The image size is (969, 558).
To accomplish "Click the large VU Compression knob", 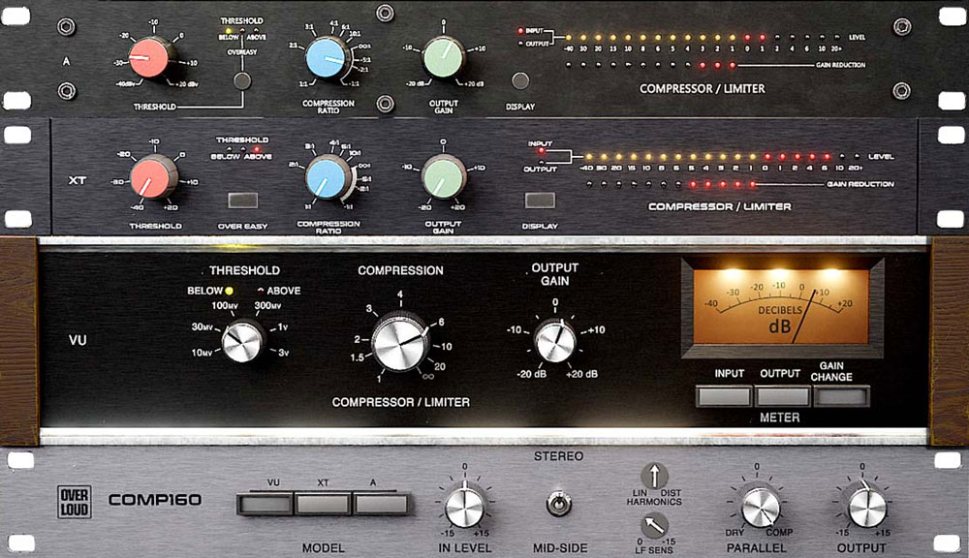I will (x=399, y=339).
